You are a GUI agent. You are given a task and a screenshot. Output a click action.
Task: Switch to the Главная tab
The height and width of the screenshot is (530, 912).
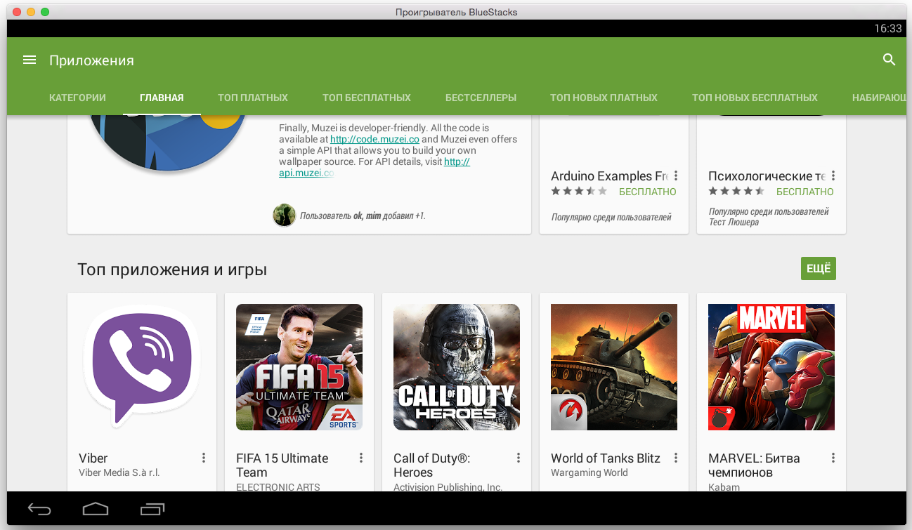[162, 98]
